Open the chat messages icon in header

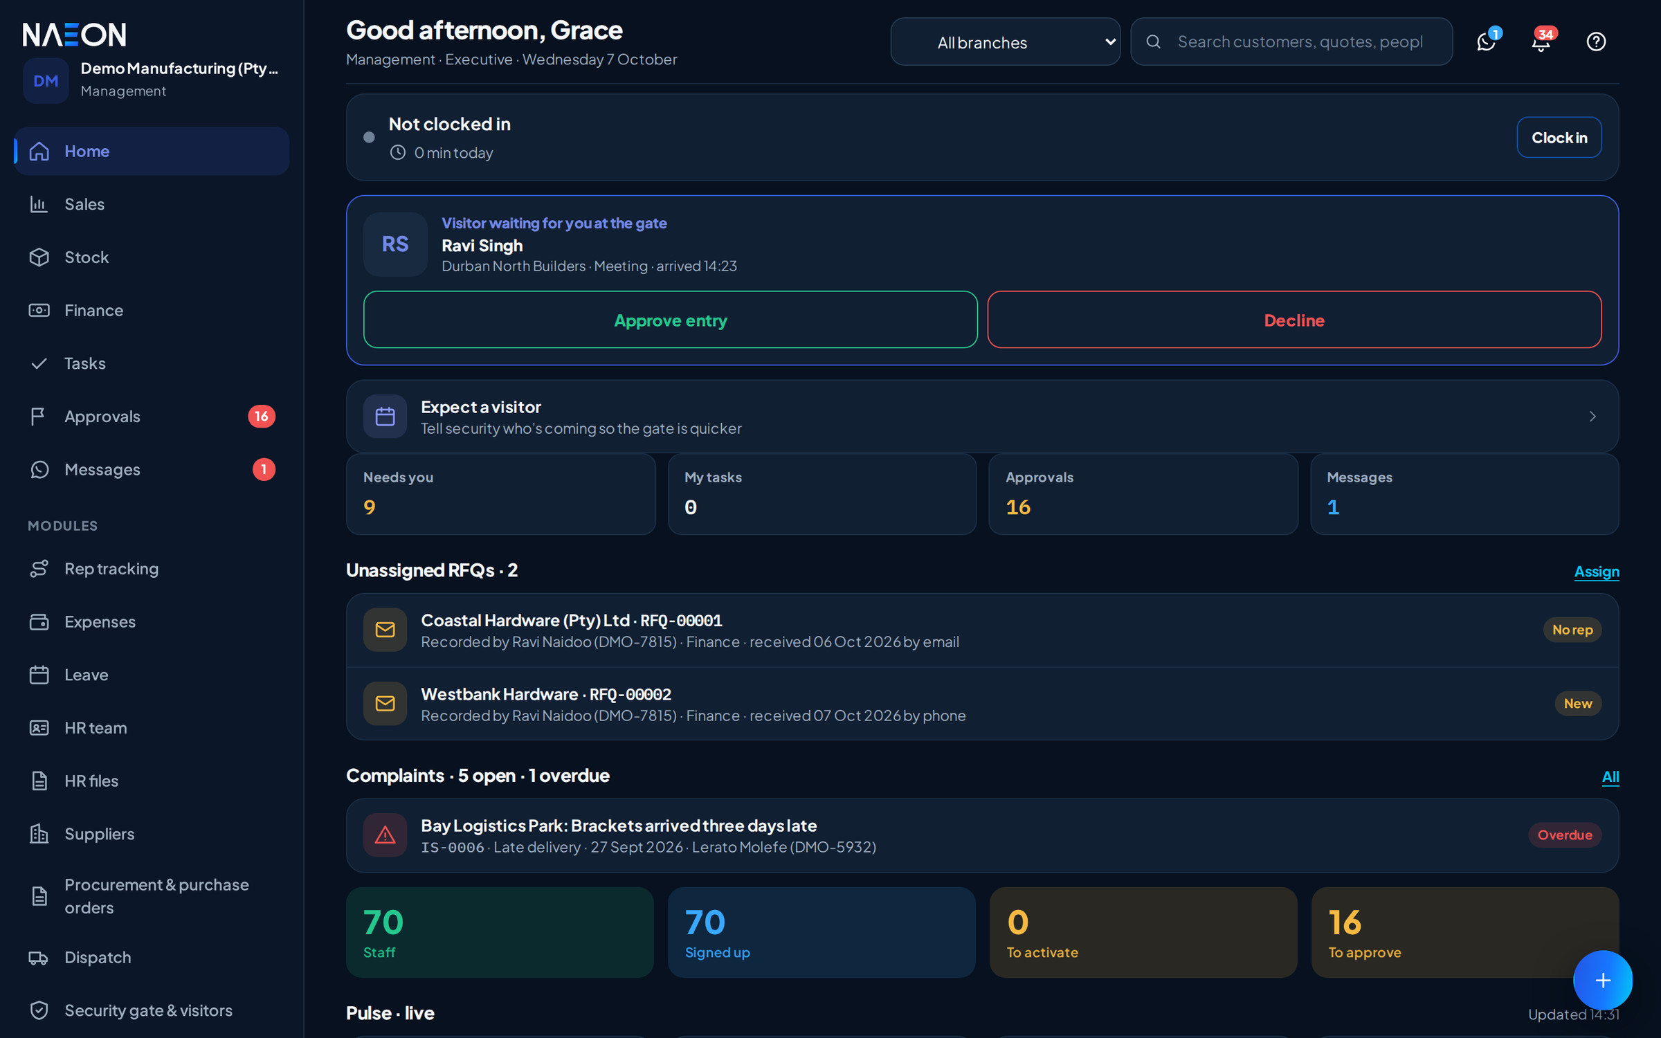pos(1486,42)
